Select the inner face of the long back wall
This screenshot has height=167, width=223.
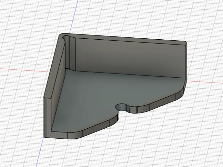click(x=130, y=58)
